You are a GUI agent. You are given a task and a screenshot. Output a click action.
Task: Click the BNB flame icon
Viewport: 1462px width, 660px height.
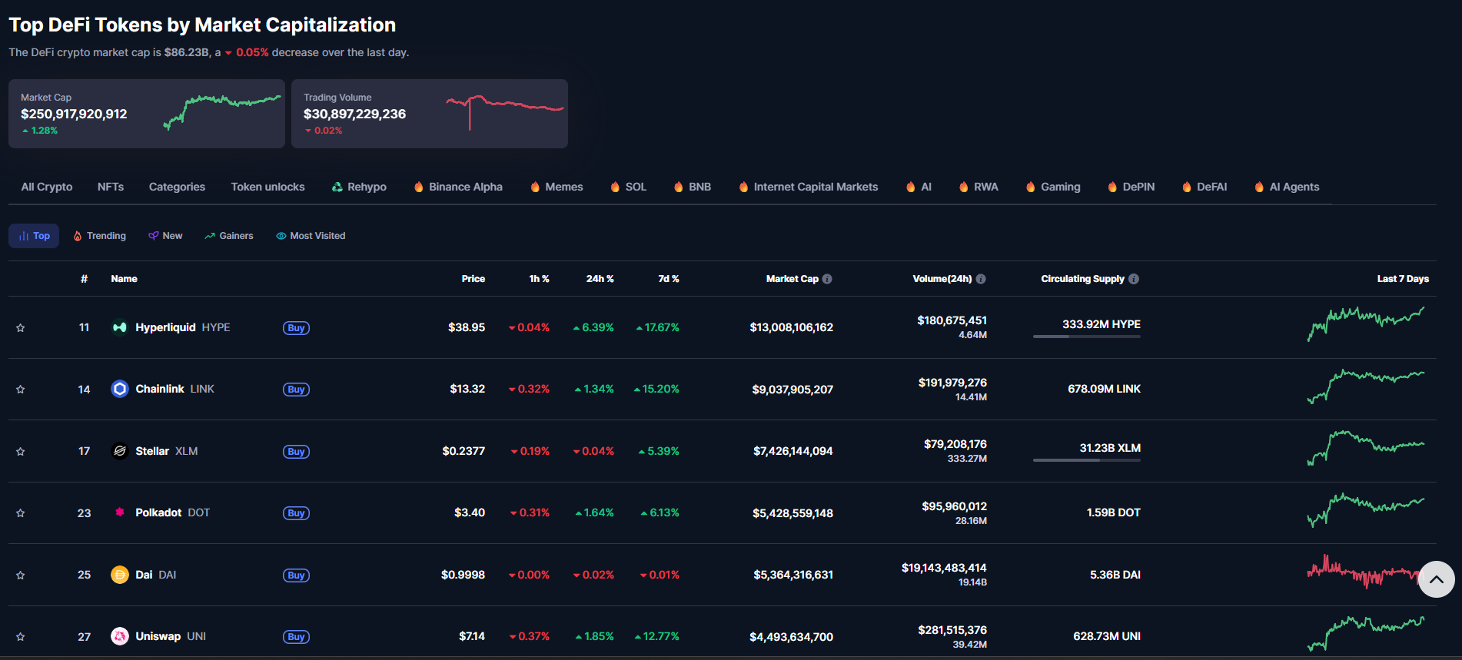(679, 187)
